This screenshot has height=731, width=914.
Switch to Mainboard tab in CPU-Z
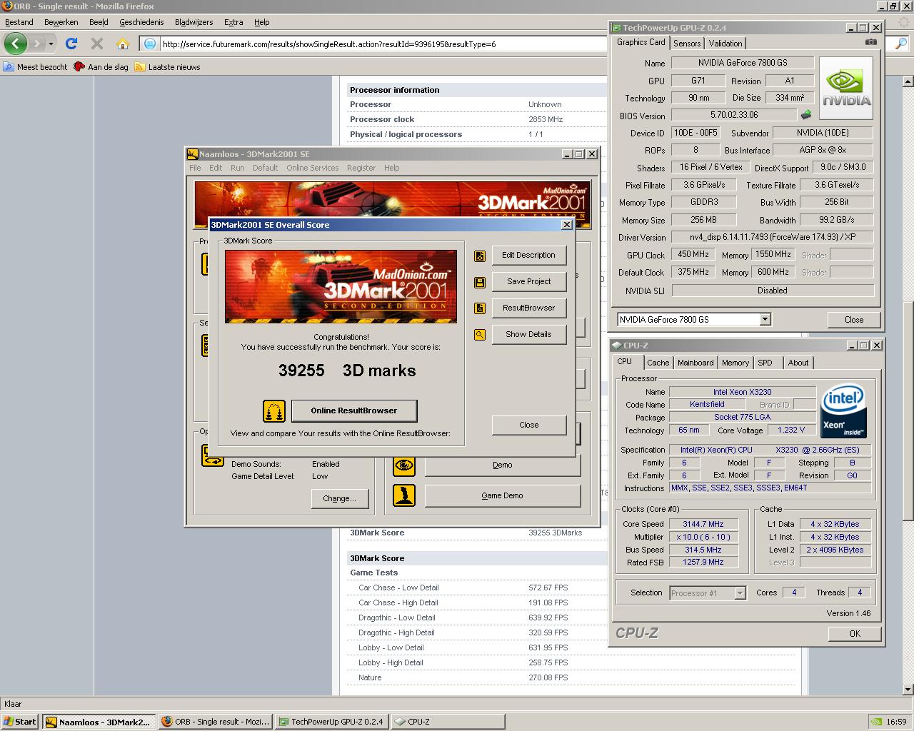pyautogui.click(x=695, y=363)
